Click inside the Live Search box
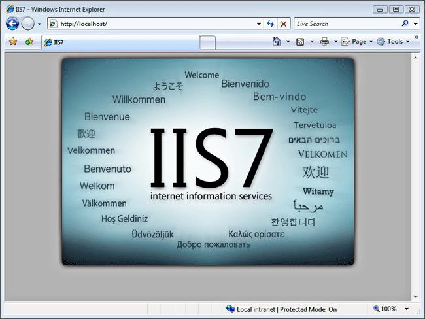This screenshot has height=319, width=425. pos(347,24)
